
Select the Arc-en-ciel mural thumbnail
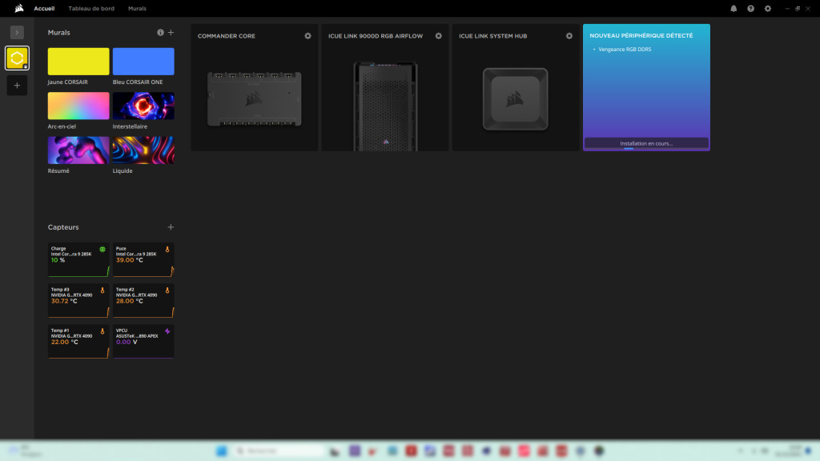click(x=78, y=106)
